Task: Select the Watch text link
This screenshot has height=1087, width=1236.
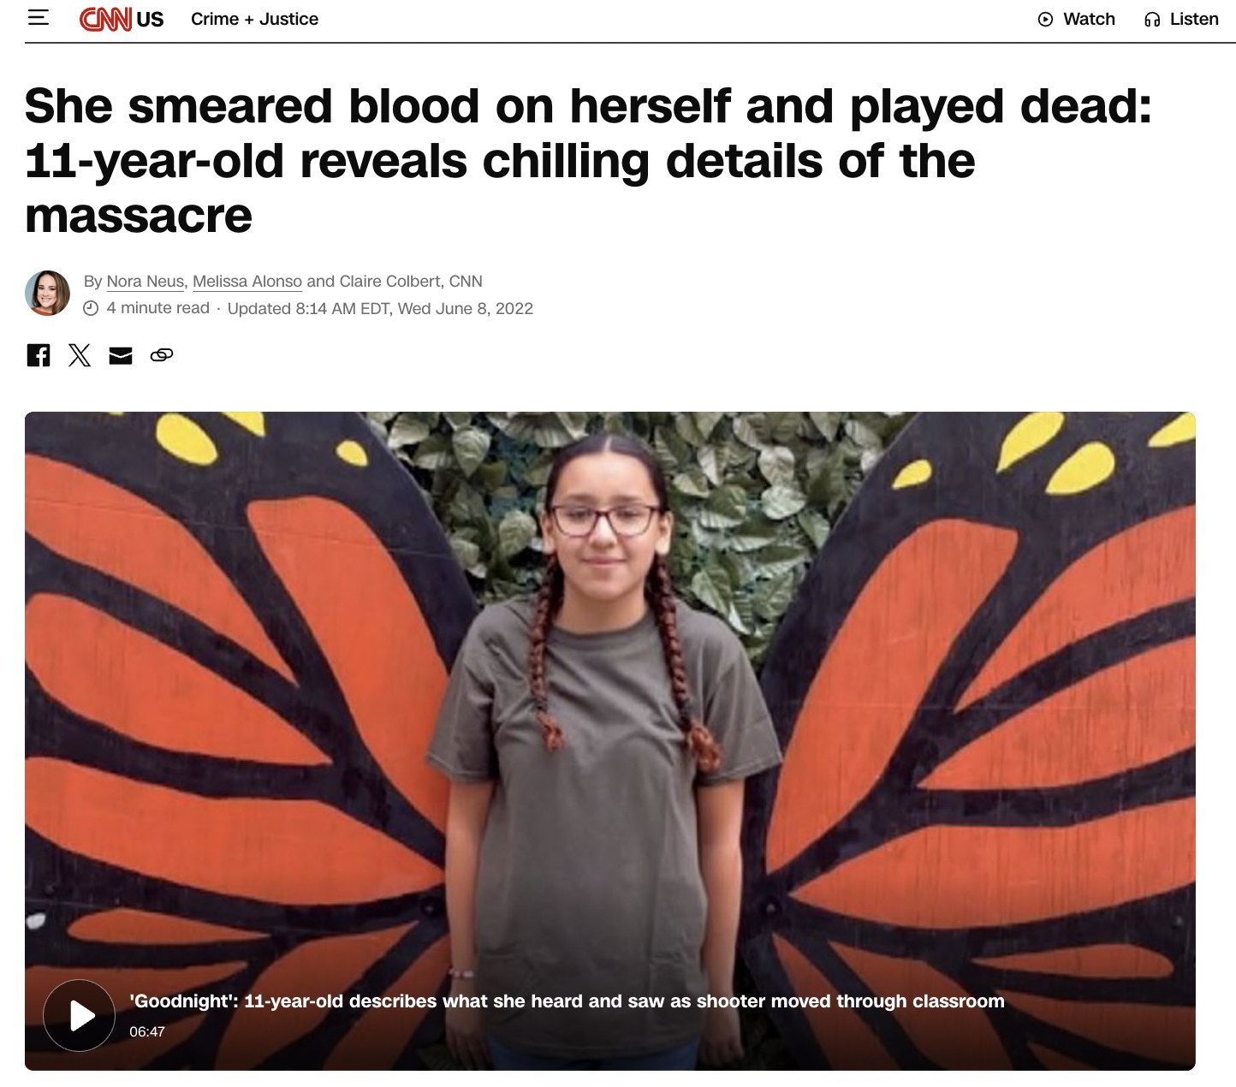Action: pyautogui.click(x=1089, y=19)
